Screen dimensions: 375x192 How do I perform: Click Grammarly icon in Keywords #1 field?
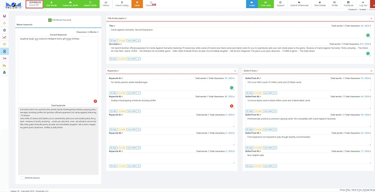click(x=232, y=88)
